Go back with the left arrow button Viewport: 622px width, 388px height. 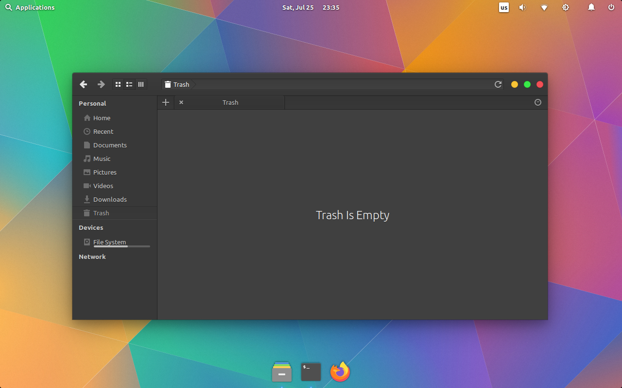(x=84, y=84)
